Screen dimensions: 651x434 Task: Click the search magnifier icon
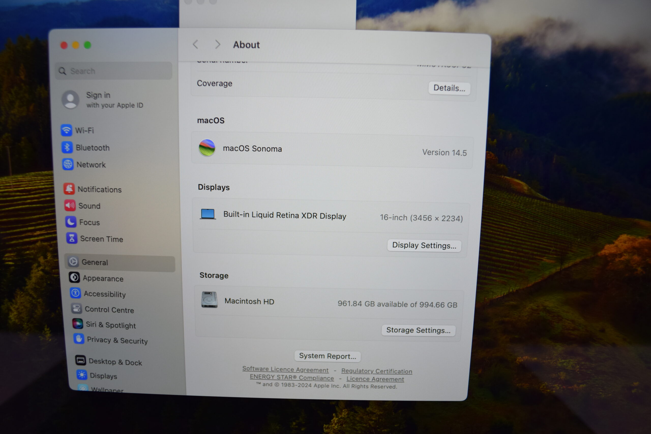point(63,71)
